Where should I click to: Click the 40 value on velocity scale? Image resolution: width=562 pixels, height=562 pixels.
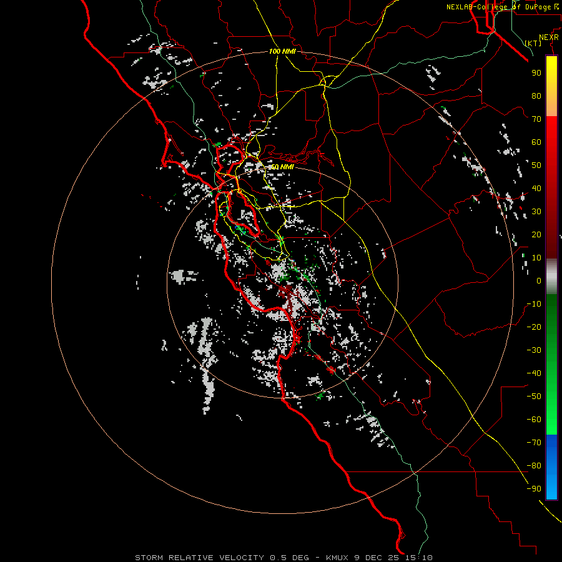click(536, 188)
